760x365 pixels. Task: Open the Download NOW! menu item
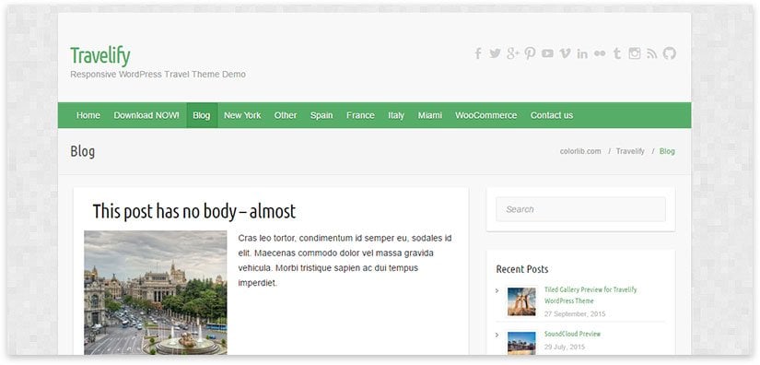pos(146,115)
